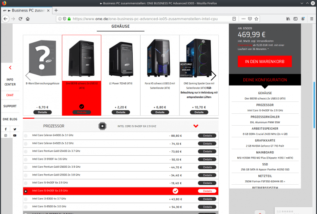
Task: Collapse the sidebar with red left chevron
Action: point(10,68)
